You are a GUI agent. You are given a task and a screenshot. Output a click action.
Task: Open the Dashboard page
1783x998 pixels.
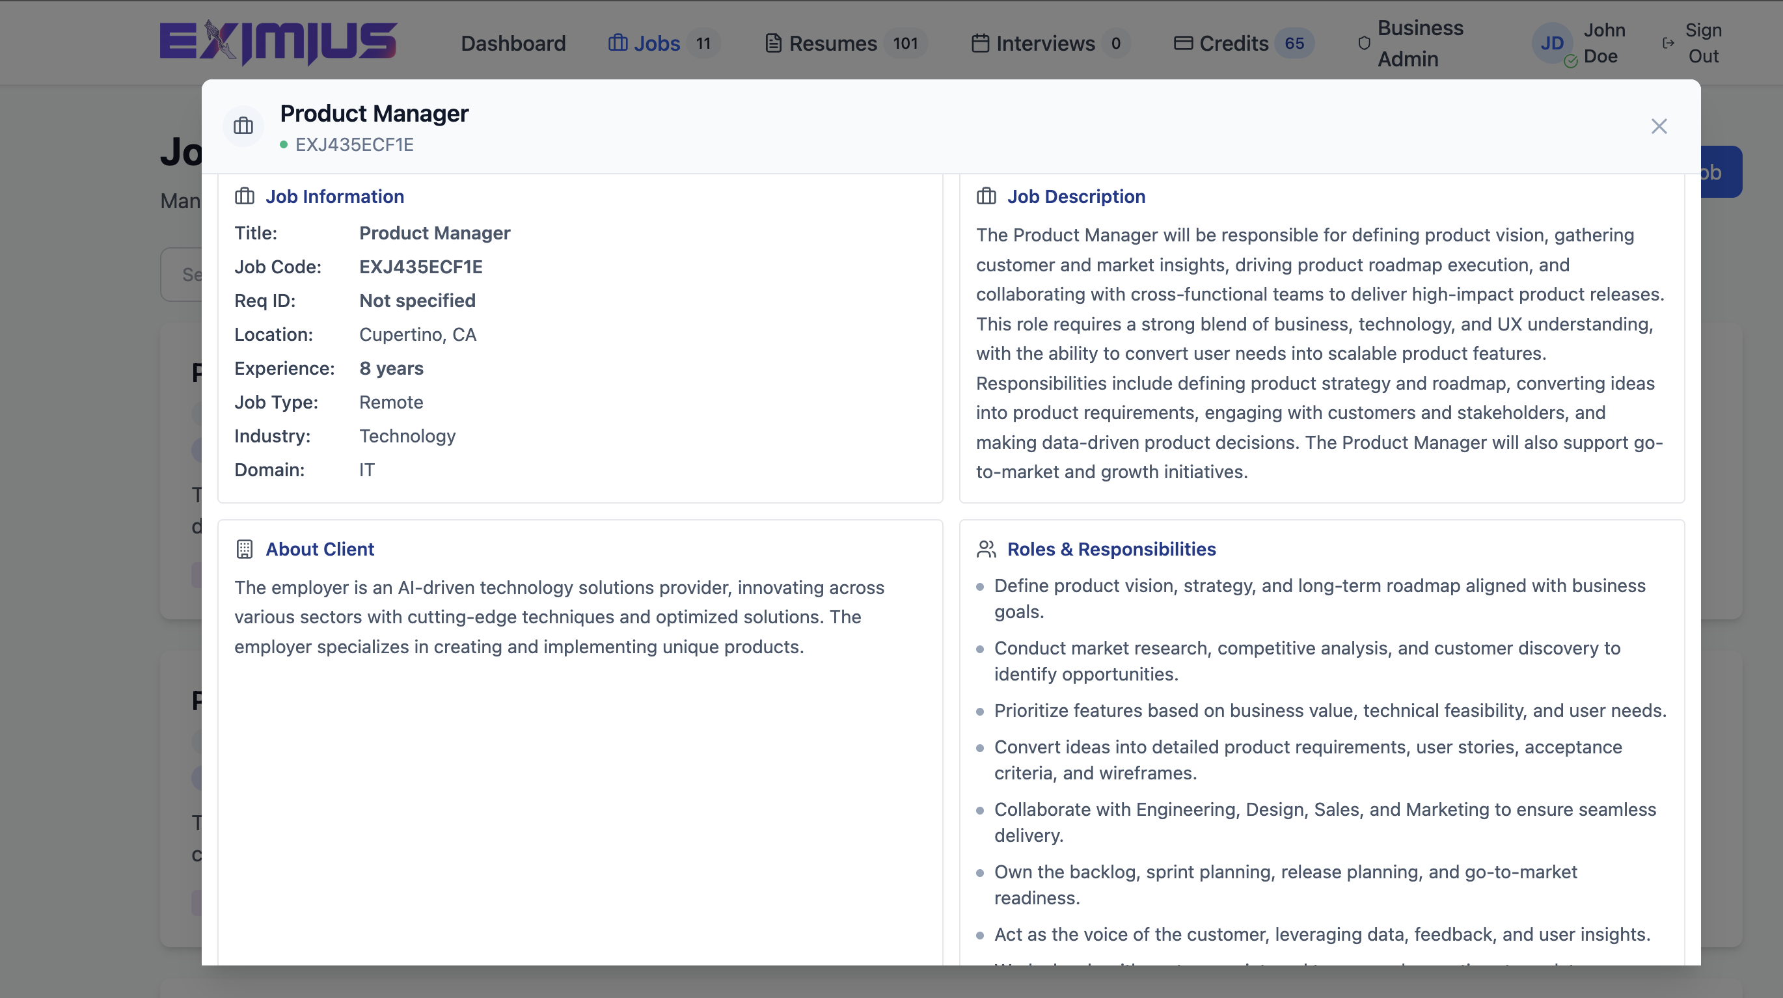tap(513, 43)
